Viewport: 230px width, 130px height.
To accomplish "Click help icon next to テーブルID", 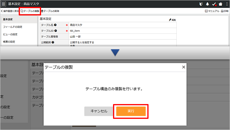I will click(x=56, y=31).
